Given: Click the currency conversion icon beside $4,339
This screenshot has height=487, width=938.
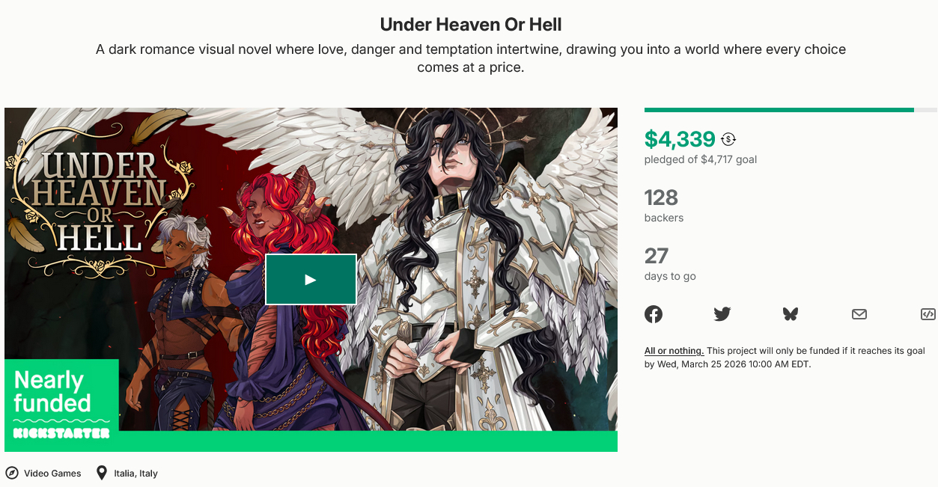Looking at the screenshot, I should coord(728,139).
